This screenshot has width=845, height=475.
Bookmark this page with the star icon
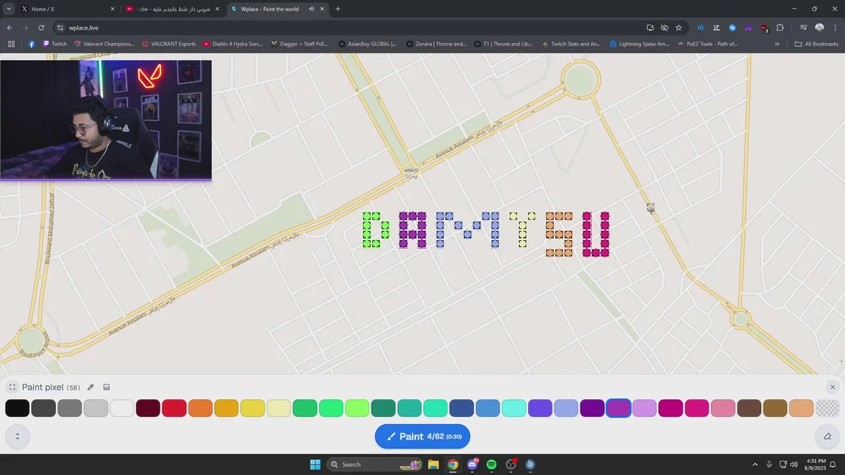tap(679, 28)
